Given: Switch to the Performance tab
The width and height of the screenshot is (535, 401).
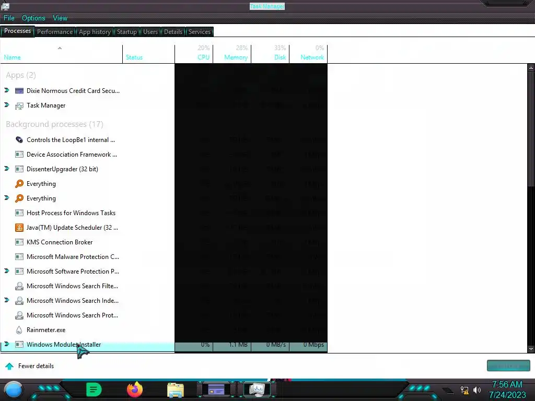Looking at the screenshot, I should [x=55, y=32].
